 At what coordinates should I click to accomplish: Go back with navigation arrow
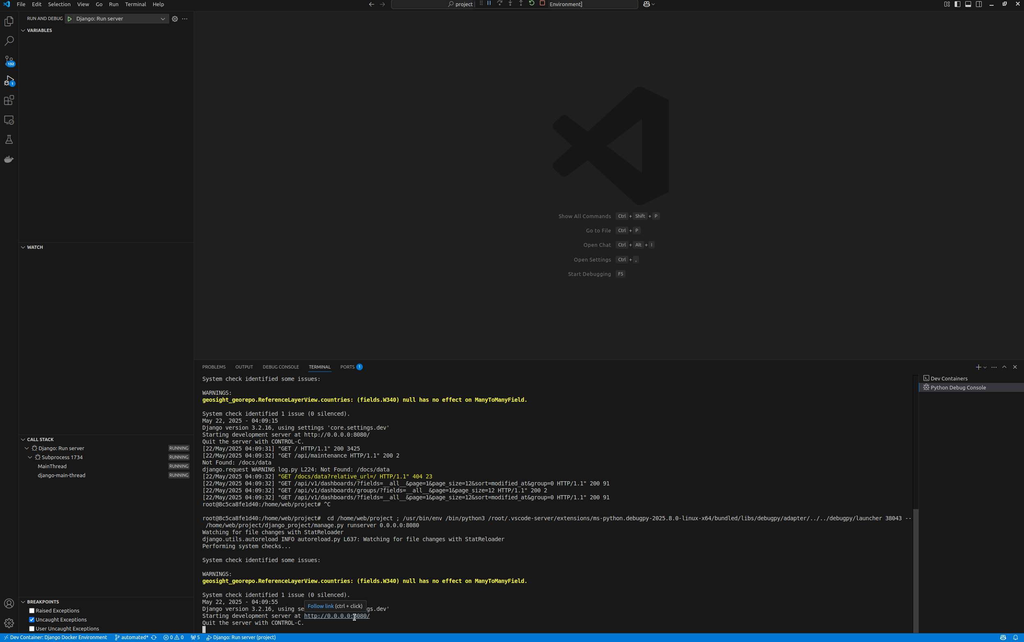[371, 4]
